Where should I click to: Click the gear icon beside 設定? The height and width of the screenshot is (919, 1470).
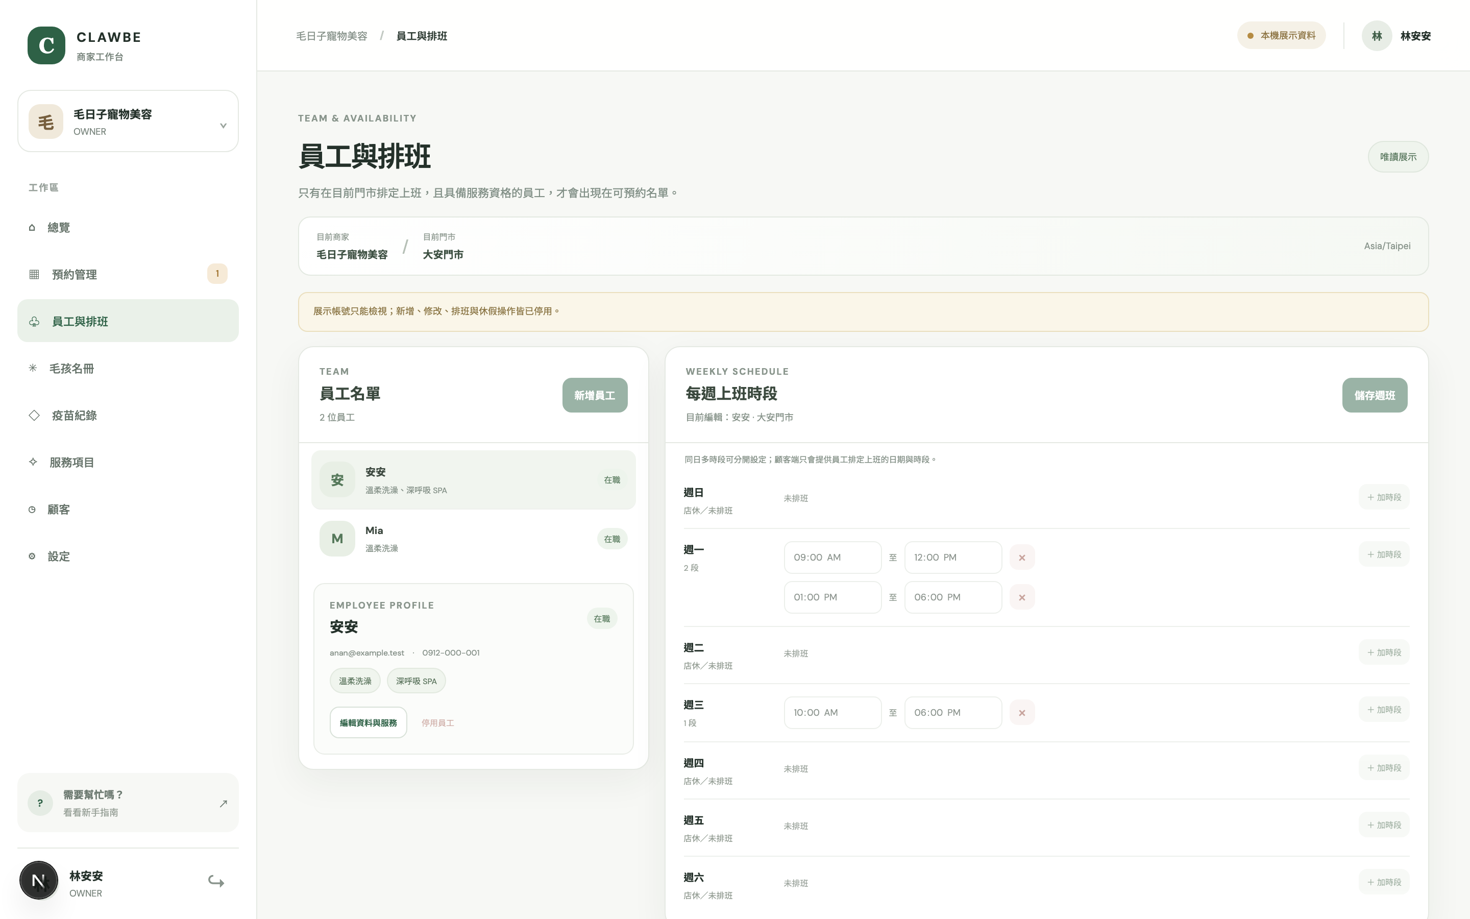[32, 556]
